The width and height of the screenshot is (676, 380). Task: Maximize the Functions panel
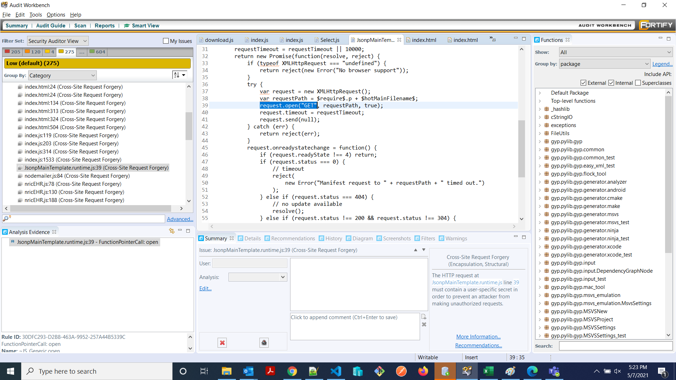tap(669, 39)
